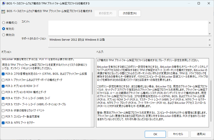Screen dimensions: 214x140
Task: Confirm with the OK button
Action: [x=155, y=134]
